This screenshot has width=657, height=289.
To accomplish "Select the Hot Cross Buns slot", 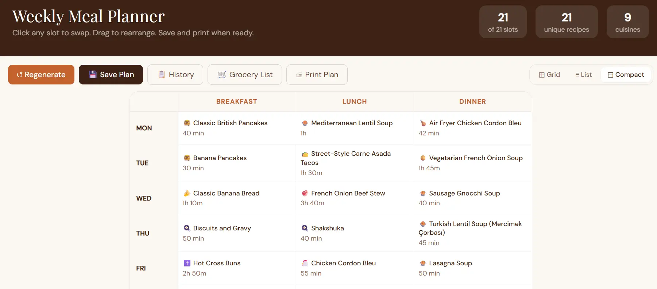I will click(x=237, y=268).
